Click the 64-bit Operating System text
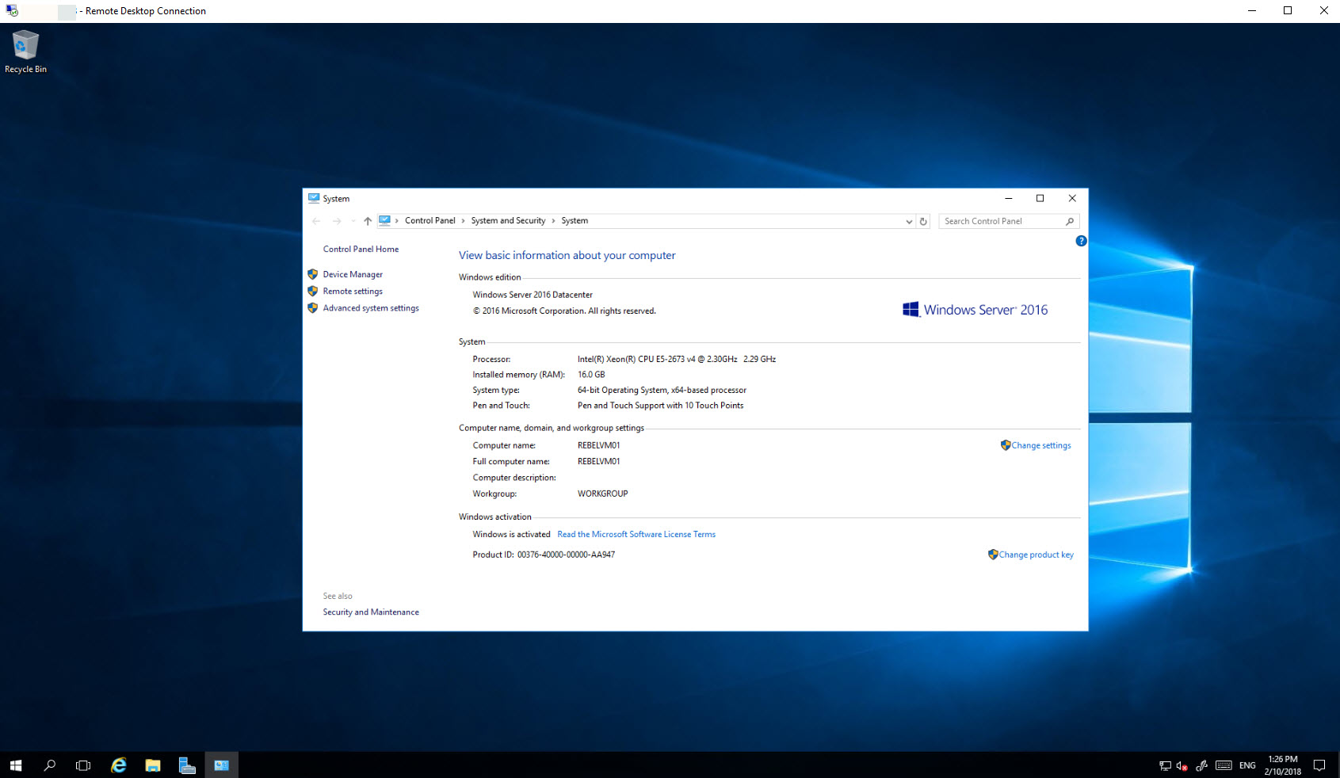Image resolution: width=1340 pixels, height=778 pixels. pyautogui.click(x=662, y=390)
